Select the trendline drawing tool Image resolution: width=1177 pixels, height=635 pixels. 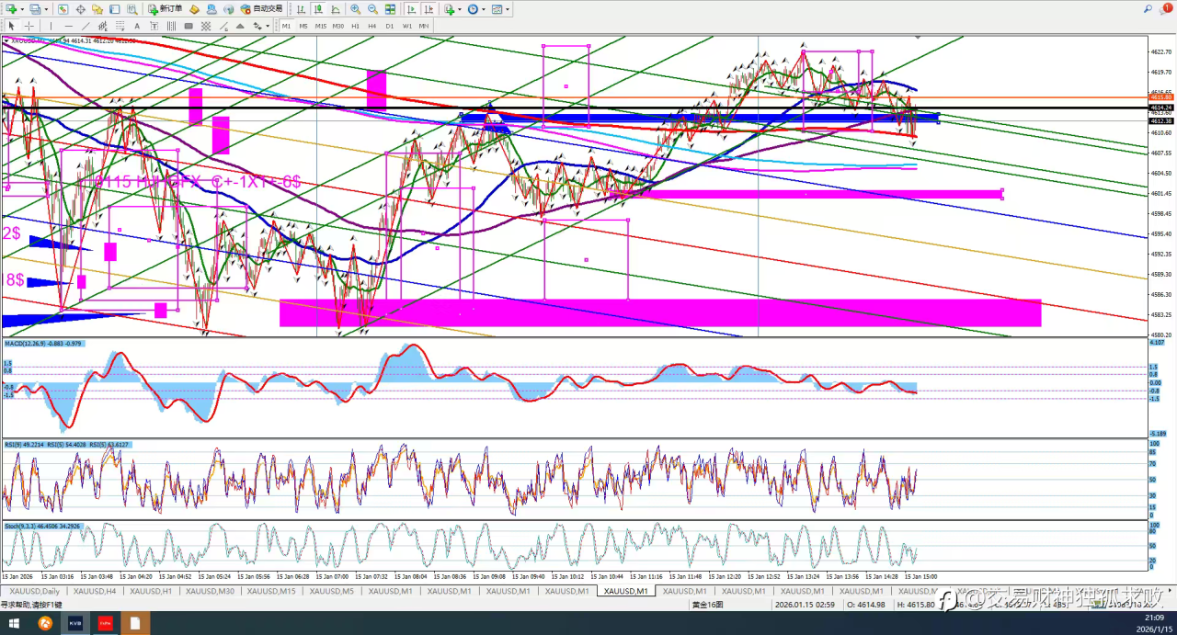(86, 26)
